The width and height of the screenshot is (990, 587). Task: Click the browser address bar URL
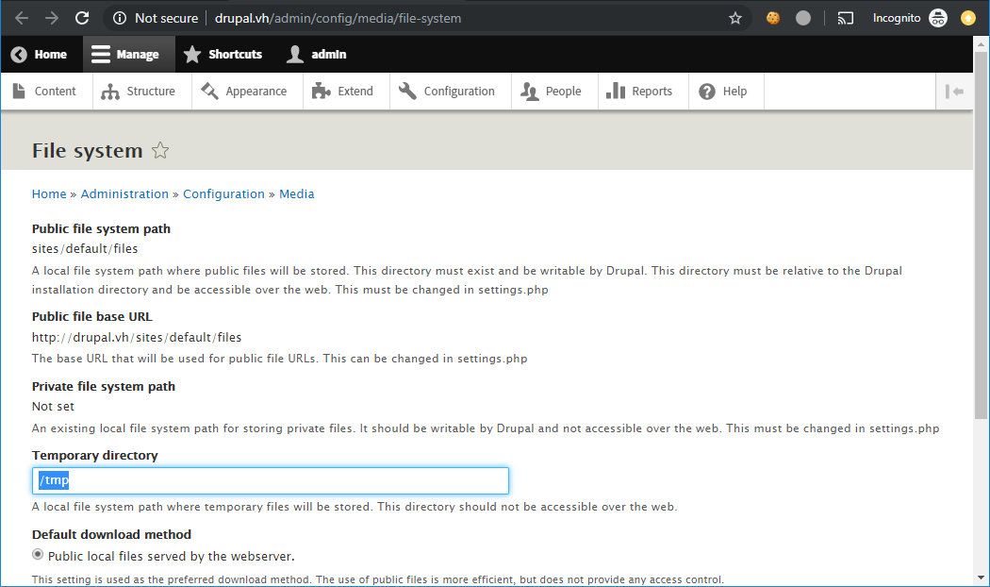[x=338, y=18]
